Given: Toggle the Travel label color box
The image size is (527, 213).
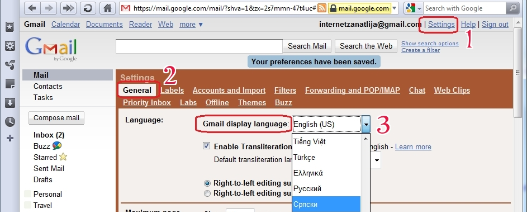Looking at the screenshot, I should coord(27,205).
